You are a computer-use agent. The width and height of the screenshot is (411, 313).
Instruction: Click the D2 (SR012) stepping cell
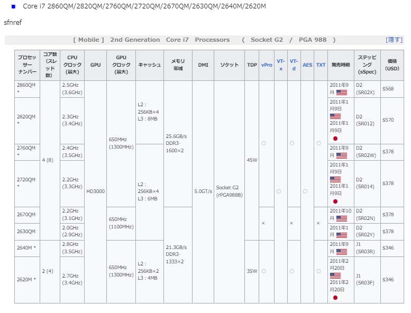367,121
